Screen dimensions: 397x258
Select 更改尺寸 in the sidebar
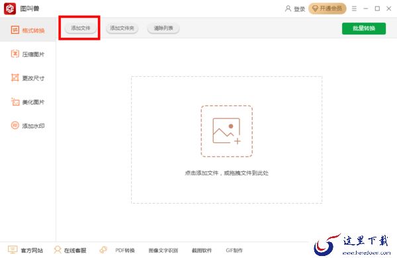coord(28,77)
